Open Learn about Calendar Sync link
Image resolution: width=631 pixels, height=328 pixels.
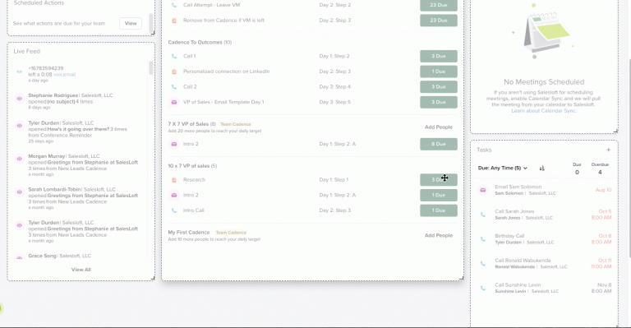544,111
